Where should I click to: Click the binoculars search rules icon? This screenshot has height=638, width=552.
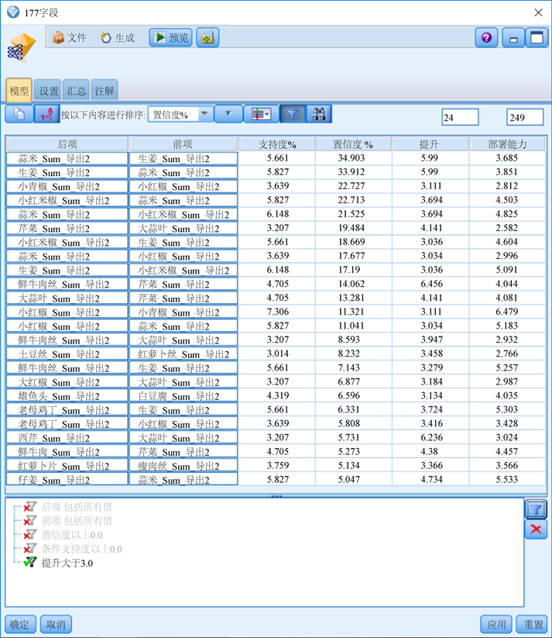318,115
